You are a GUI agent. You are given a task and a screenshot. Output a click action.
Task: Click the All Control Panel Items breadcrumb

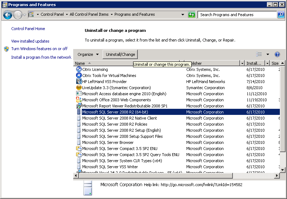coord(89,15)
